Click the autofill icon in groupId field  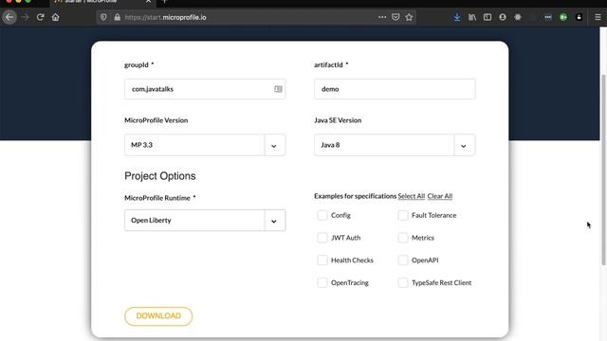tap(278, 89)
